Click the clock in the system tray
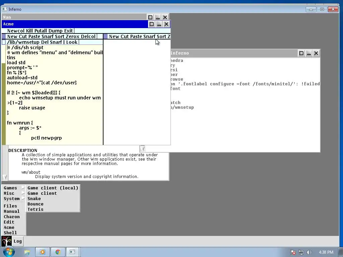 click(x=326, y=252)
